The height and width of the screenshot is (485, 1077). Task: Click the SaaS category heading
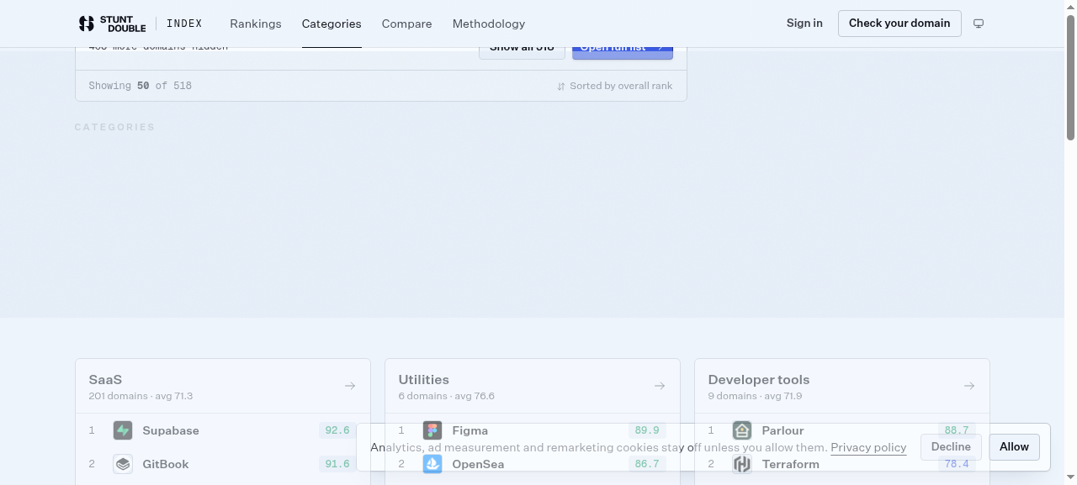pos(105,380)
